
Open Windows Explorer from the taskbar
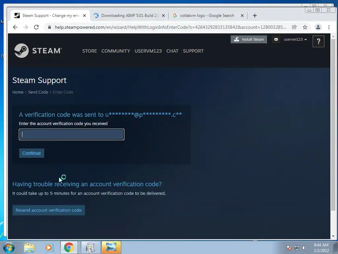coord(29,248)
